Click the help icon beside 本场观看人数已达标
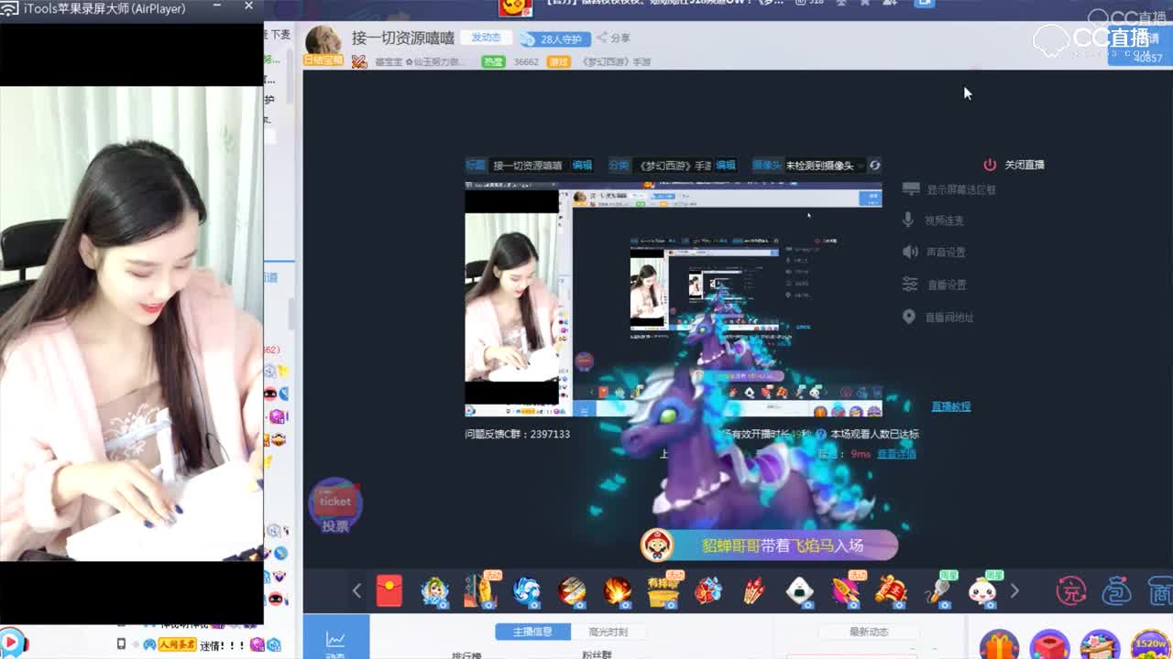This screenshot has width=1173, height=659. tap(822, 435)
